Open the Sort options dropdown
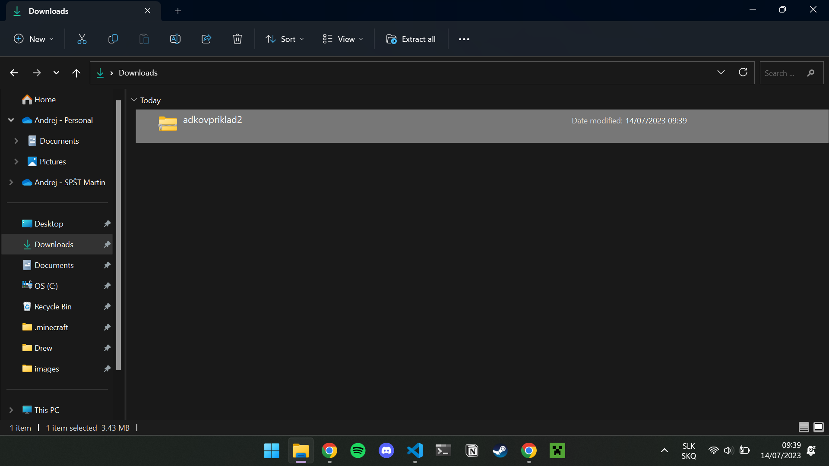The width and height of the screenshot is (829, 466). click(285, 39)
